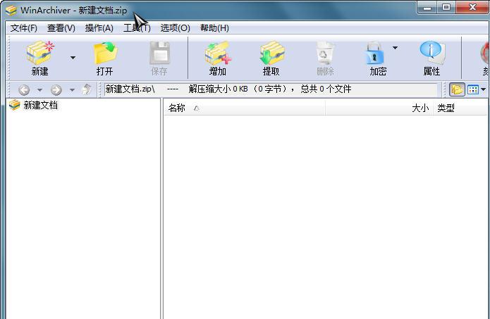Sort by the 名称 column header

pos(177,108)
